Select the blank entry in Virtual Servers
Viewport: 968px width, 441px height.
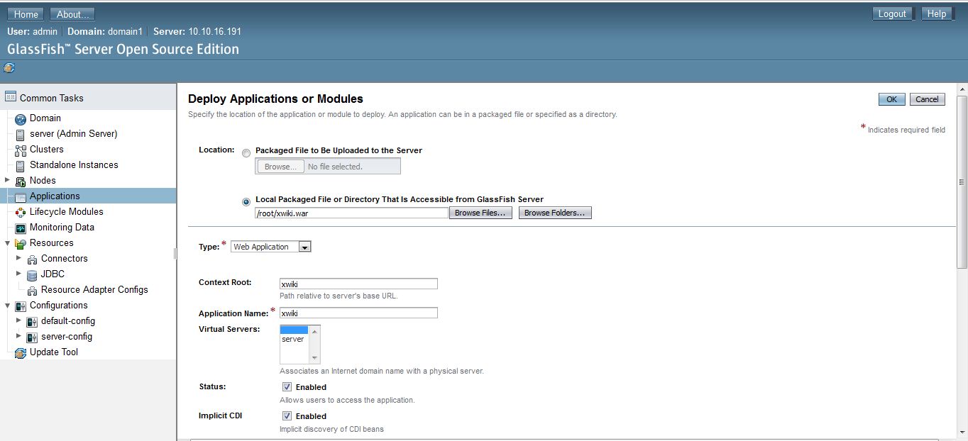[x=294, y=330]
